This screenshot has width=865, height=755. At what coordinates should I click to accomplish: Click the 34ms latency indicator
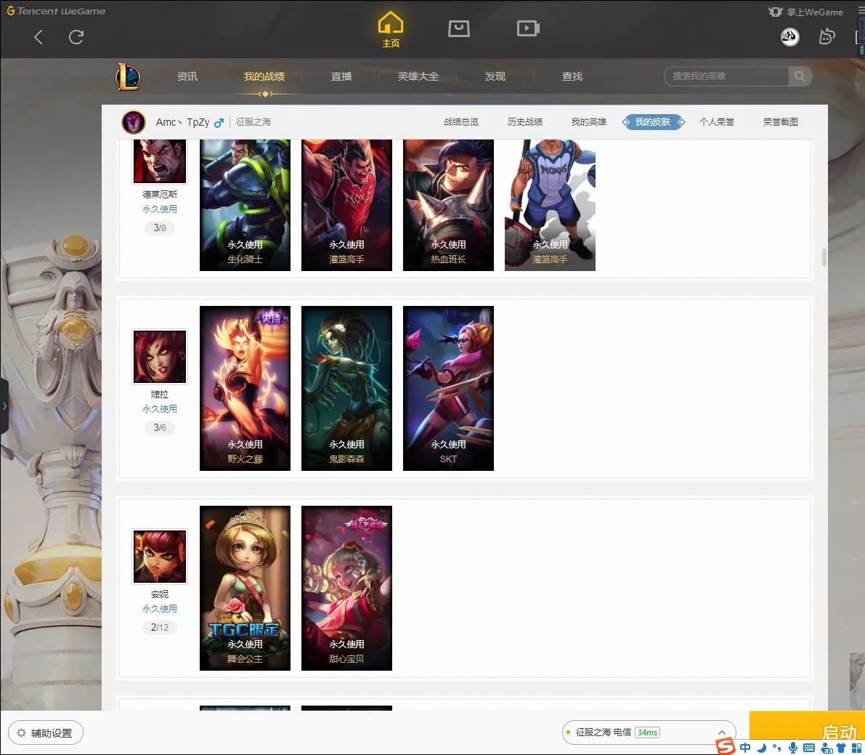click(647, 732)
